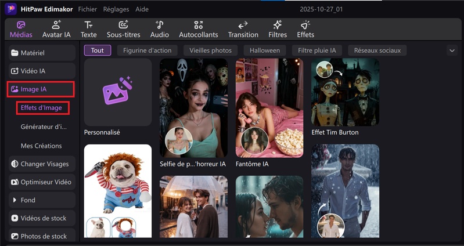Select Optimiseur Vidéo in the sidebar
Viewport: 464px width, 246px height.
pyautogui.click(x=42, y=182)
